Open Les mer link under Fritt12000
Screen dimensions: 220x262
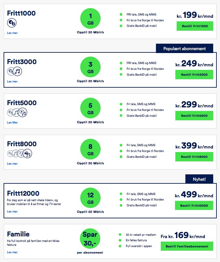[x=12, y=211]
